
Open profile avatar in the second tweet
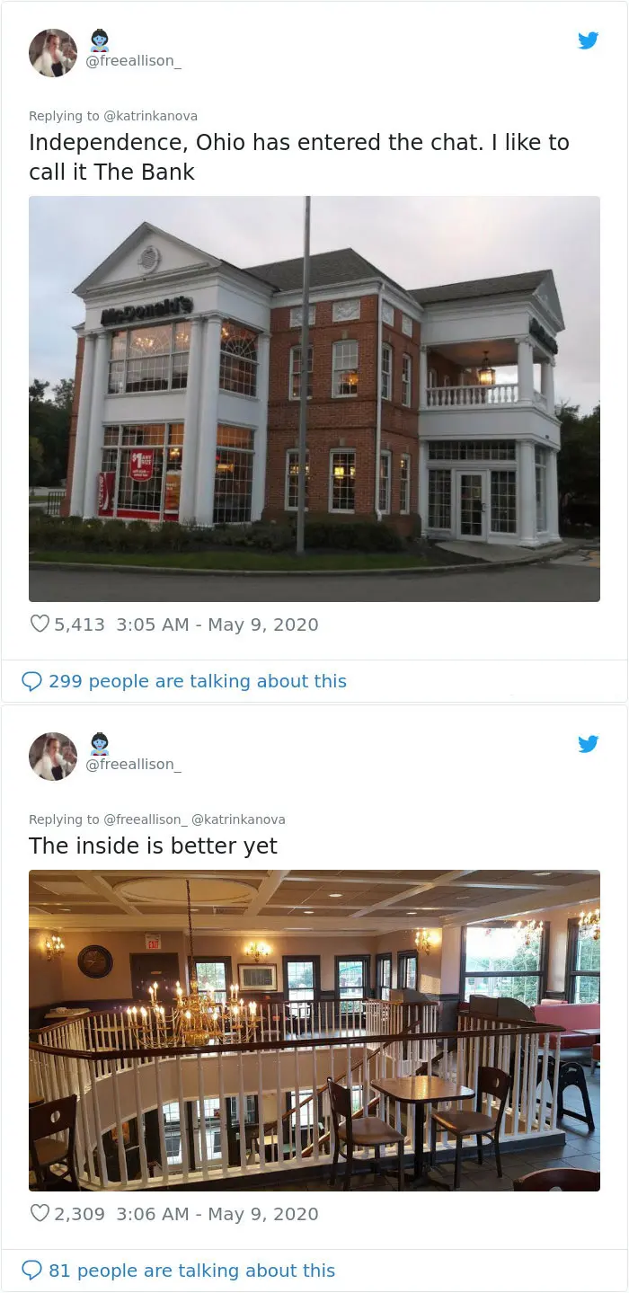[53, 757]
